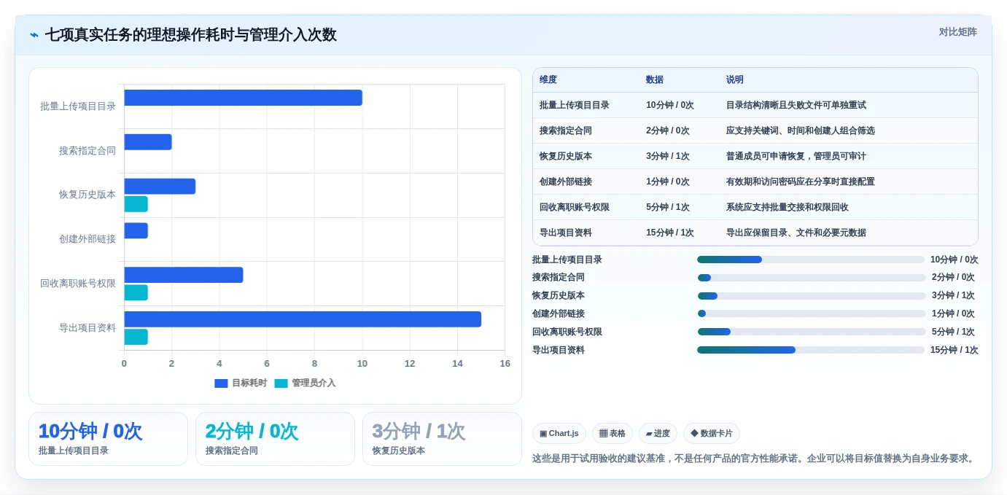The image size is (1007, 495).
Task: Click the progress bar for 恢复历史版本
Action: click(x=812, y=296)
